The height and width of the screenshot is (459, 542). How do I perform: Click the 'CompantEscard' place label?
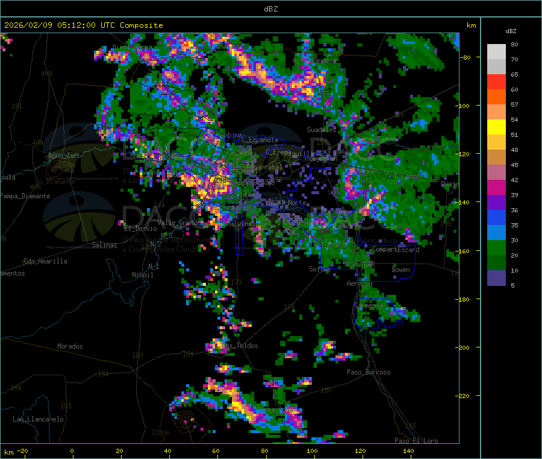(x=396, y=249)
